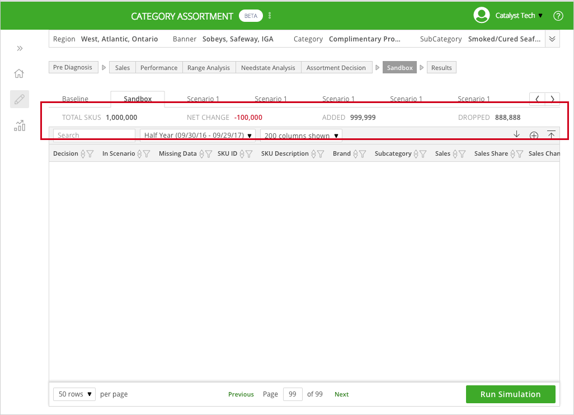Click the BETA badge
This screenshot has height=415, width=574.
pos(251,16)
